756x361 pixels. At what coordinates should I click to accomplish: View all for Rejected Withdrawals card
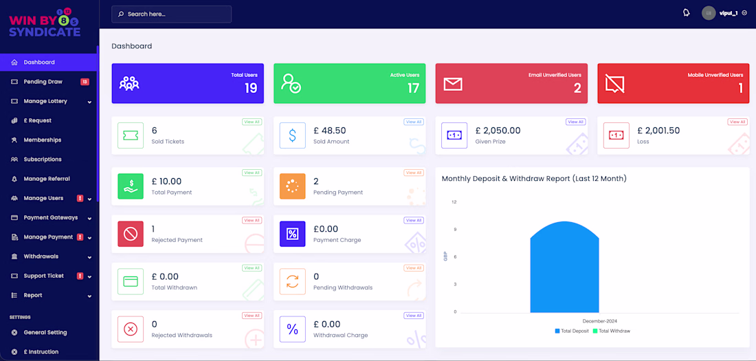point(252,316)
